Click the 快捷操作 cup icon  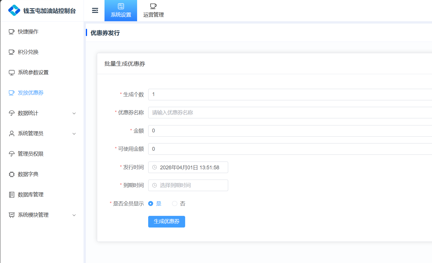[x=12, y=32]
